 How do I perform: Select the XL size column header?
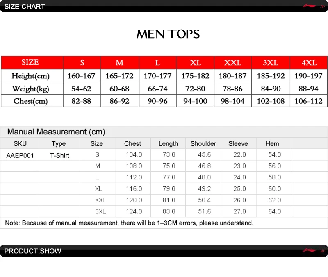196,63
